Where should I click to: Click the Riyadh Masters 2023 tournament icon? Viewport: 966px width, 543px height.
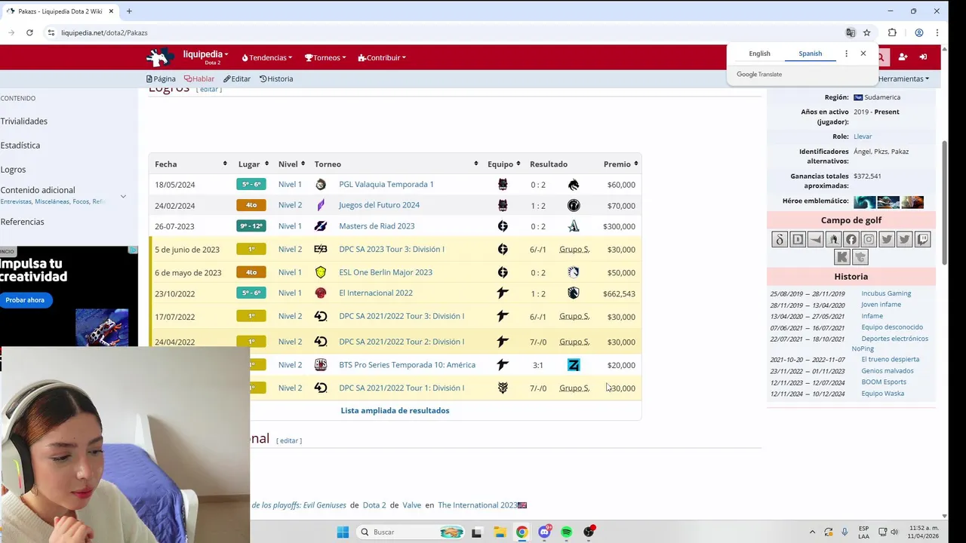click(x=321, y=226)
